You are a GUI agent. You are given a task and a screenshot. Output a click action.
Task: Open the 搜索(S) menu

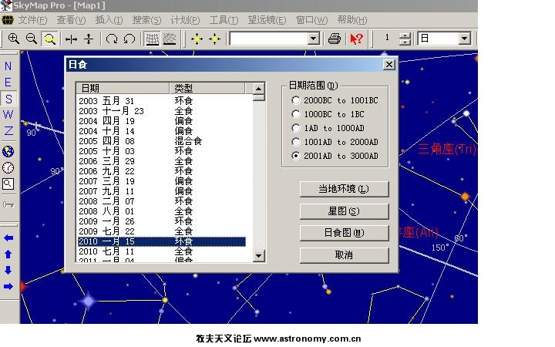tap(146, 20)
